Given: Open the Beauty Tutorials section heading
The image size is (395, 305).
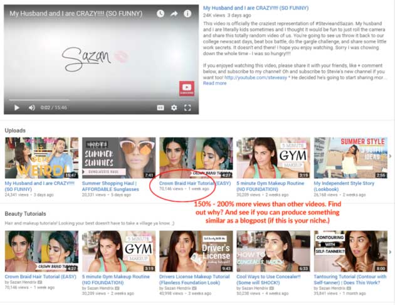Looking at the screenshot, I should pos(25,214).
